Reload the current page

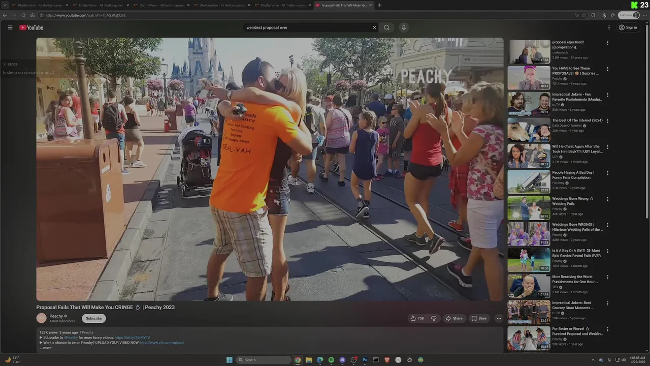[23, 15]
